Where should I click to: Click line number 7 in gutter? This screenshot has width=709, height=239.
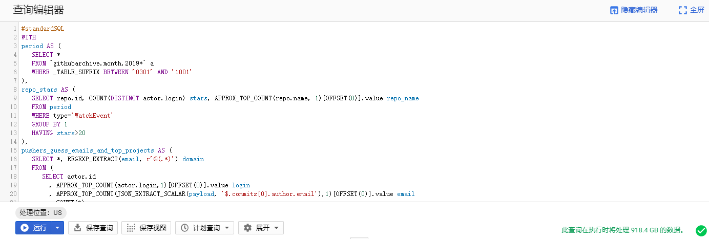(15, 81)
